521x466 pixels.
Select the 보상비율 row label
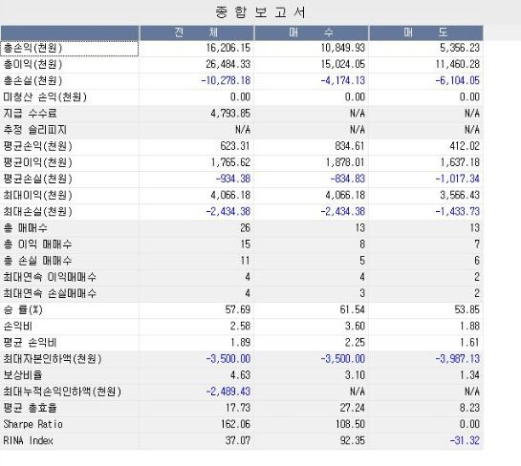tap(23, 375)
